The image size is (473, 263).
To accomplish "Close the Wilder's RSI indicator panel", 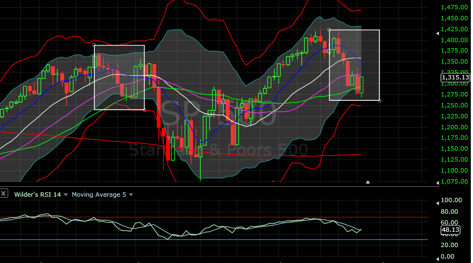I will (4, 193).
